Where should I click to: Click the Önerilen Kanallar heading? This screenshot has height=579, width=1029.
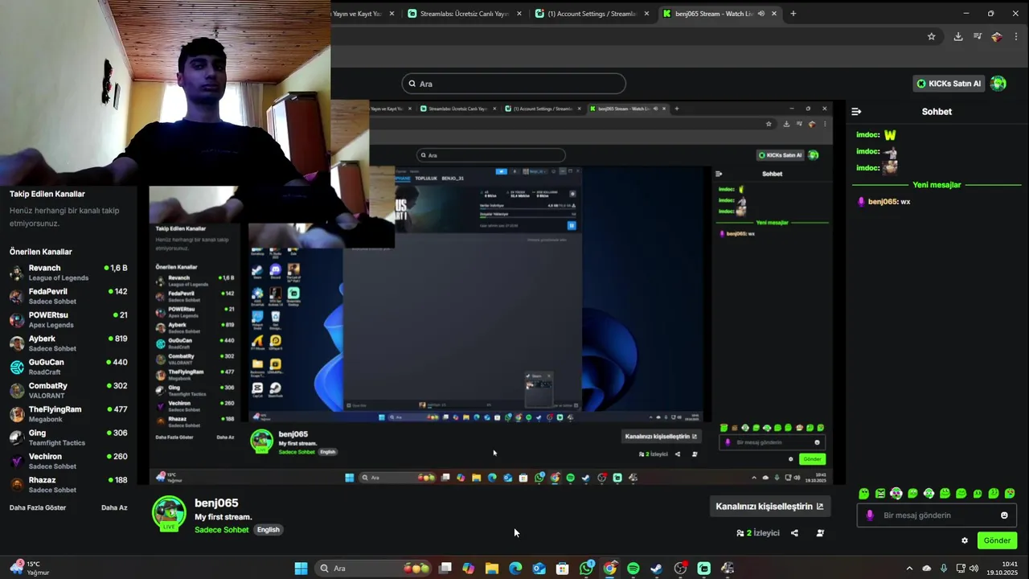[x=41, y=252]
